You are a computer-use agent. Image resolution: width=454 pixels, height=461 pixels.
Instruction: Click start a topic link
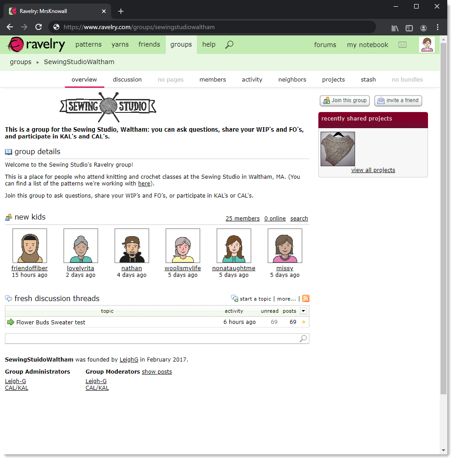coord(255,299)
